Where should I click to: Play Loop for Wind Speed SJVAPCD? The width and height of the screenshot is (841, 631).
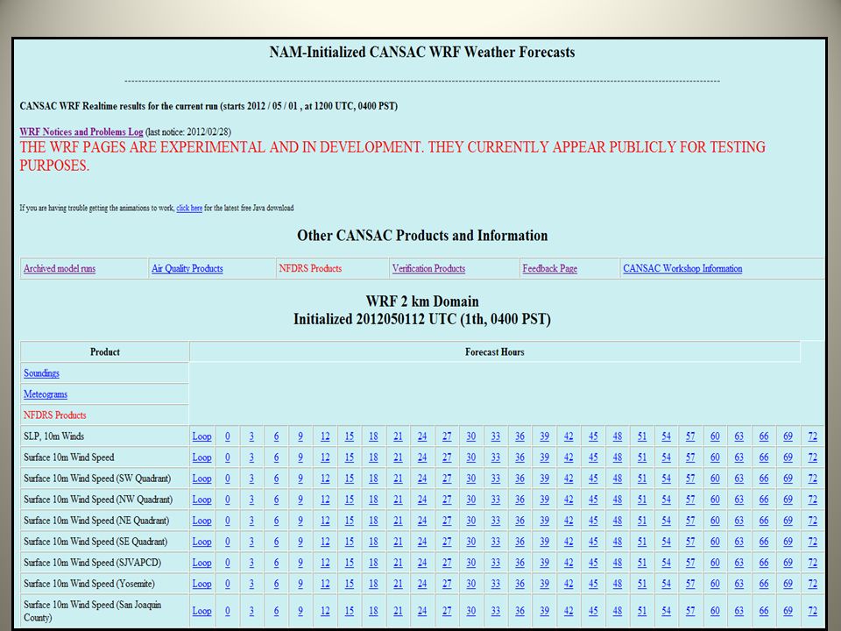click(201, 563)
